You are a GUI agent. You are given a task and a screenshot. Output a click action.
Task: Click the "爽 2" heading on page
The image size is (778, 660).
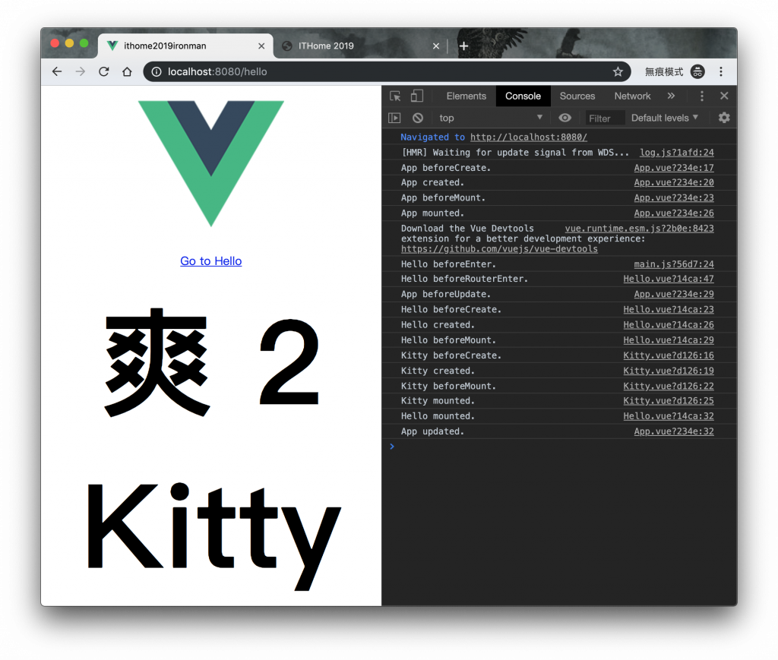pyautogui.click(x=212, y=362)
